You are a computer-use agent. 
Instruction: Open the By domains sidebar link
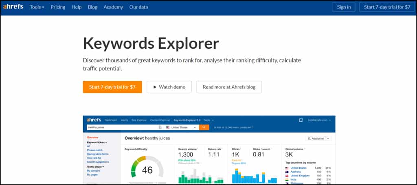93,171
